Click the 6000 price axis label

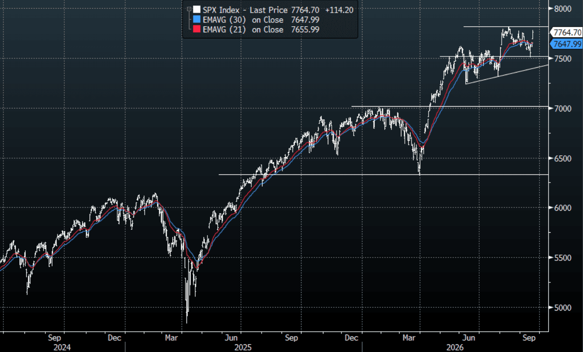click(x=563, y=208)
